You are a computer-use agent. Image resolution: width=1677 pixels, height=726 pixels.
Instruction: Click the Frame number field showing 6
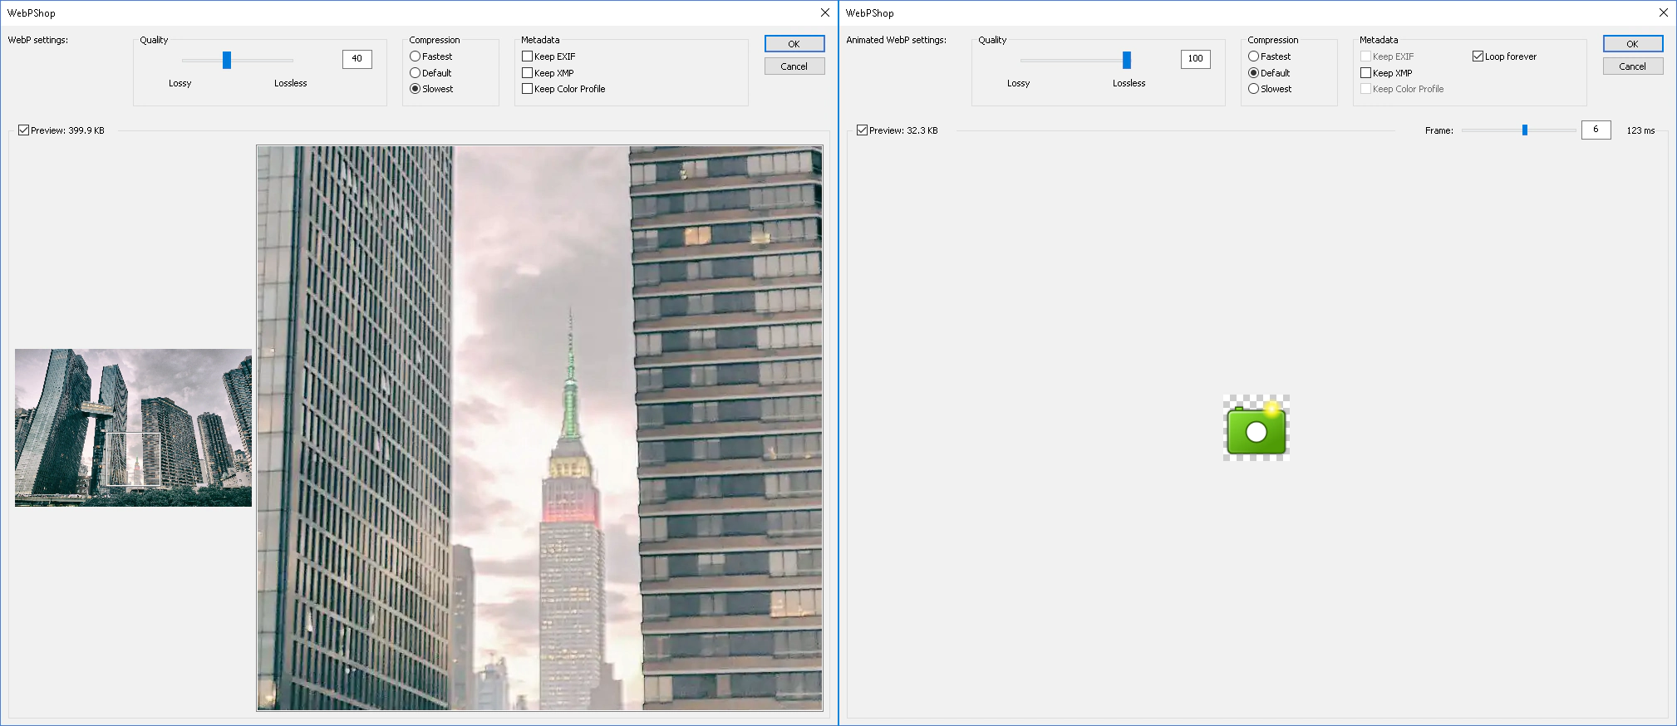click(x=1596, y=130)
